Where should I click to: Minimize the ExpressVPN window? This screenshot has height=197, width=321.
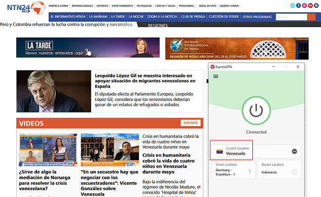point(274,67)
